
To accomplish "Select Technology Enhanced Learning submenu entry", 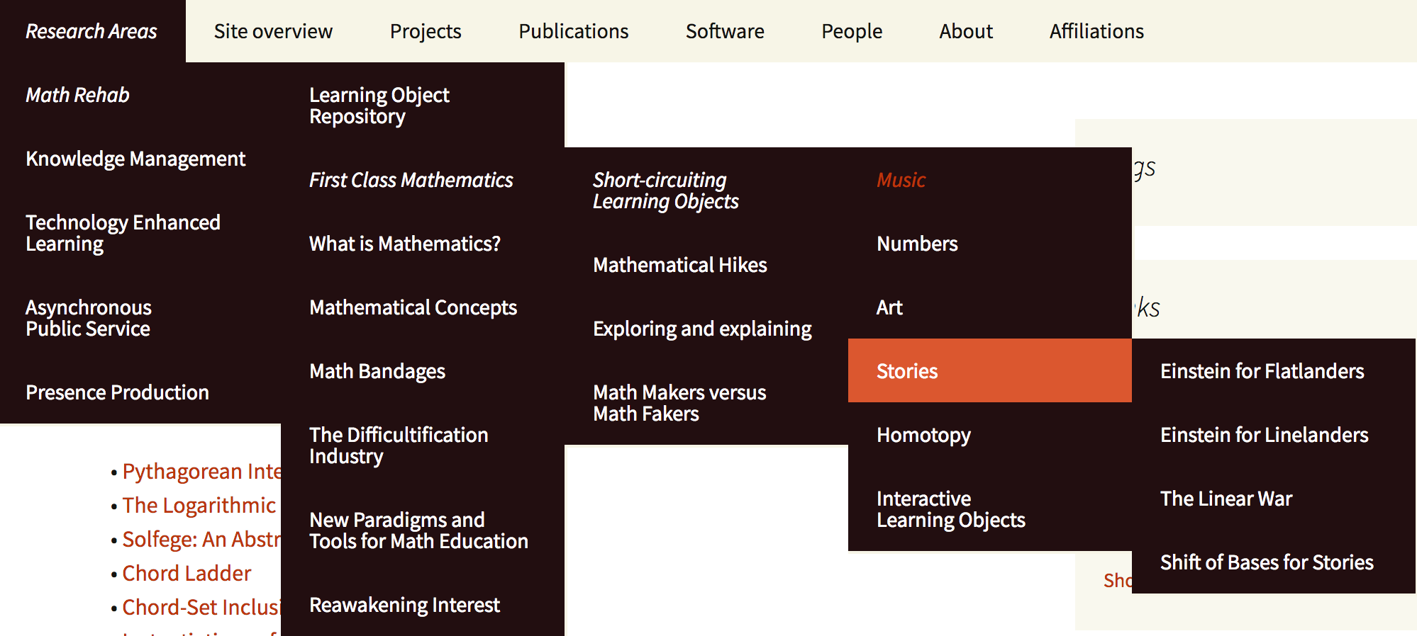I will pos(123,233).
